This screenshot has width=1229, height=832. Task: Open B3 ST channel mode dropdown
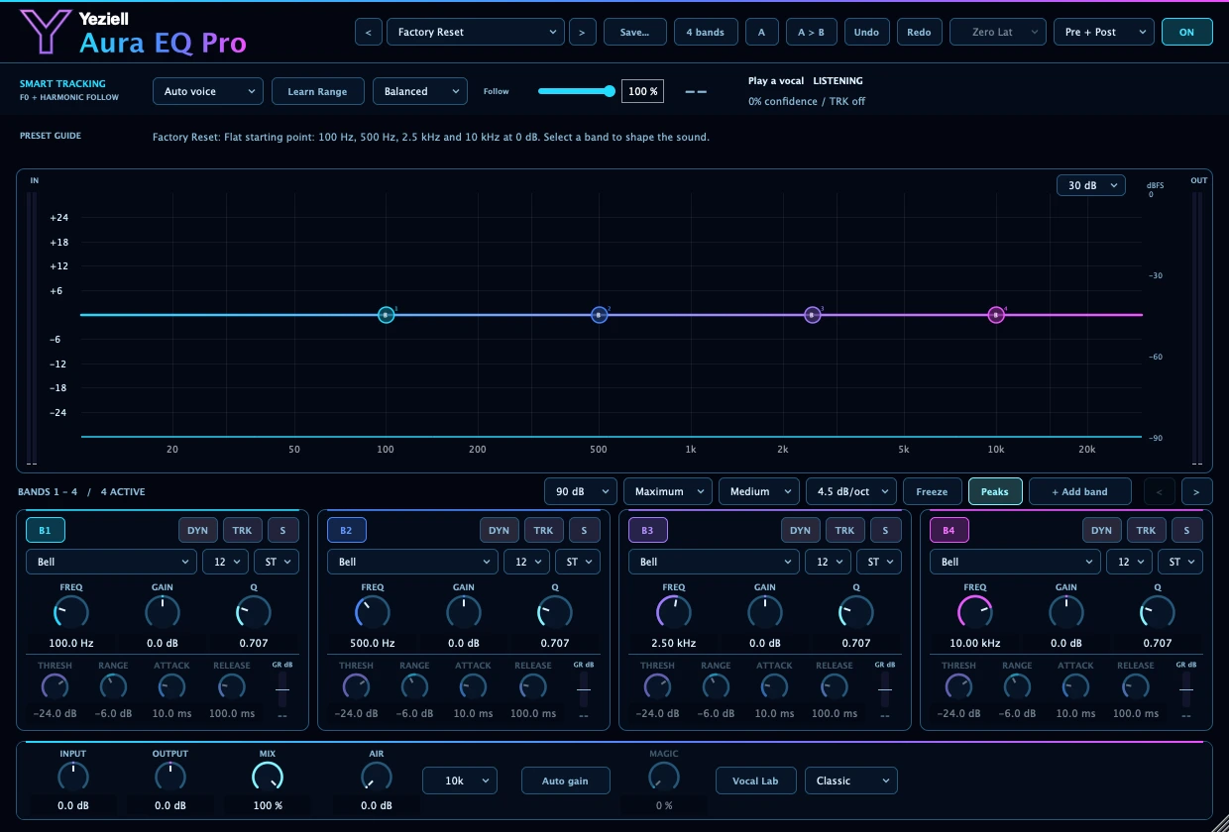coord(877,562)
